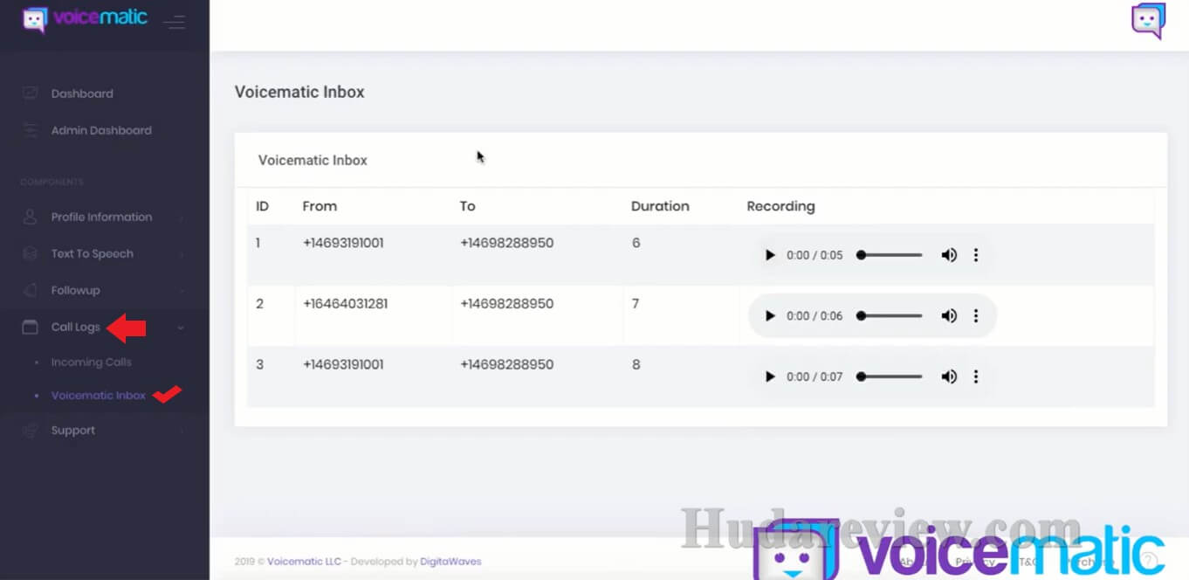Go to Dashboard in the sidebar

(x=82, y=93)
